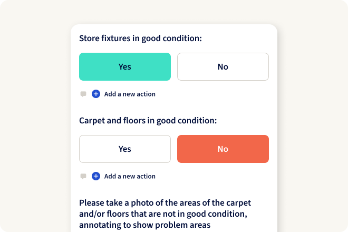The width and height of the screenshot is (348, 232).
Task: Click the 'and/or floors that are not' text line
Action: [162, 214]
